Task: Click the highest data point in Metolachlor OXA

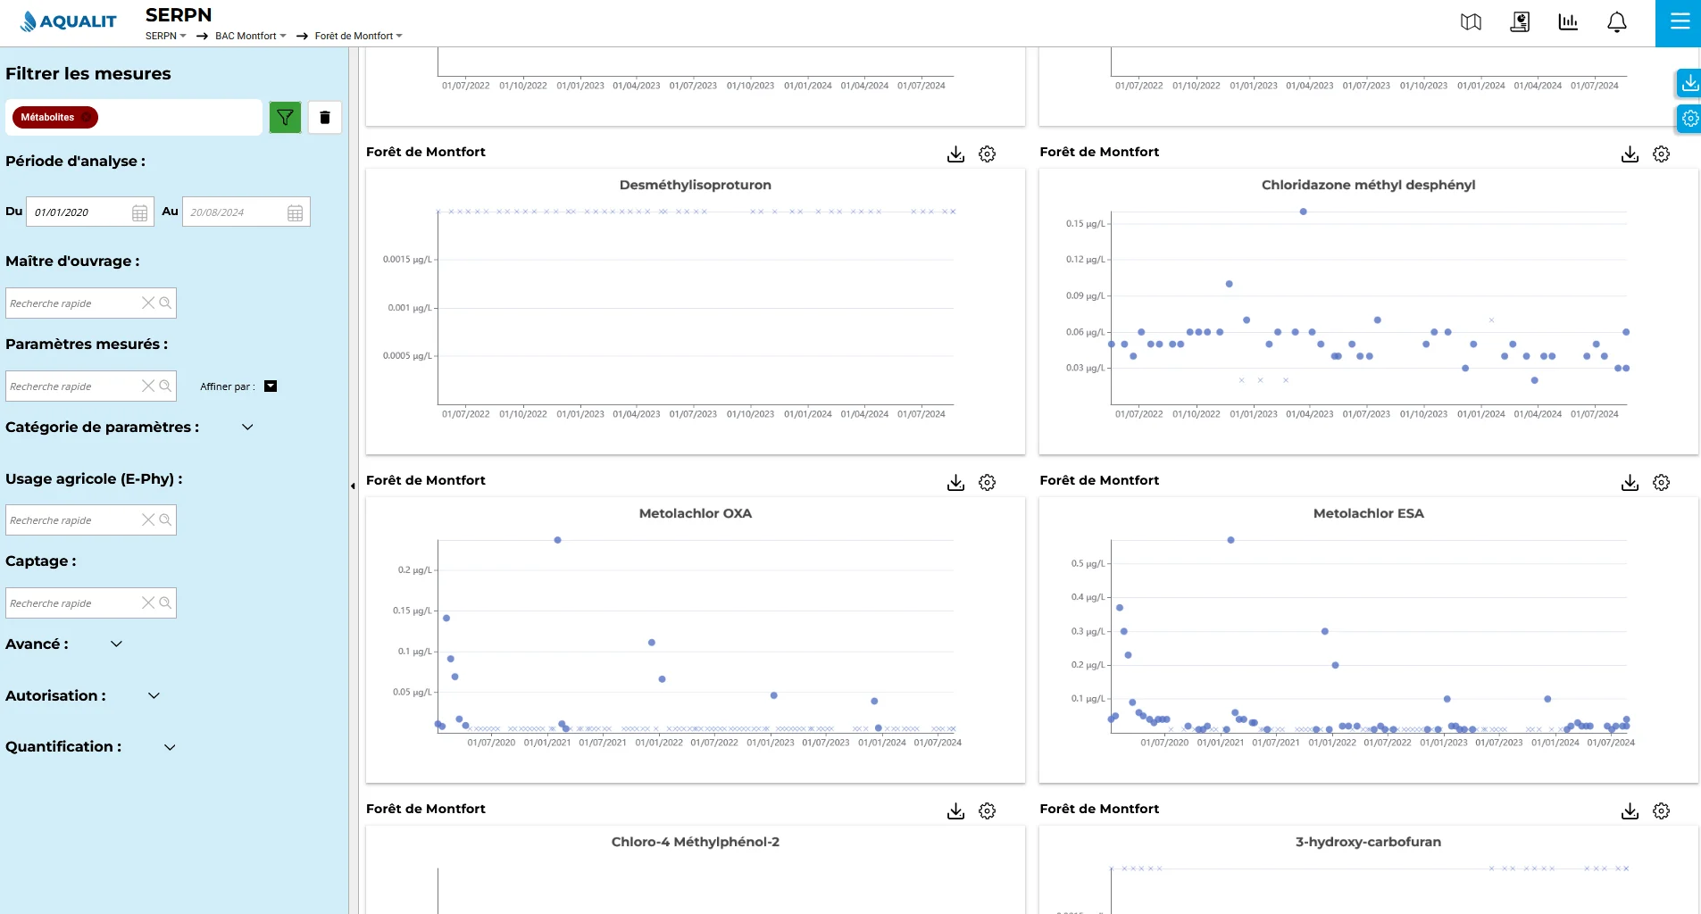Action: pyautogui.click(x=557, y=540)
